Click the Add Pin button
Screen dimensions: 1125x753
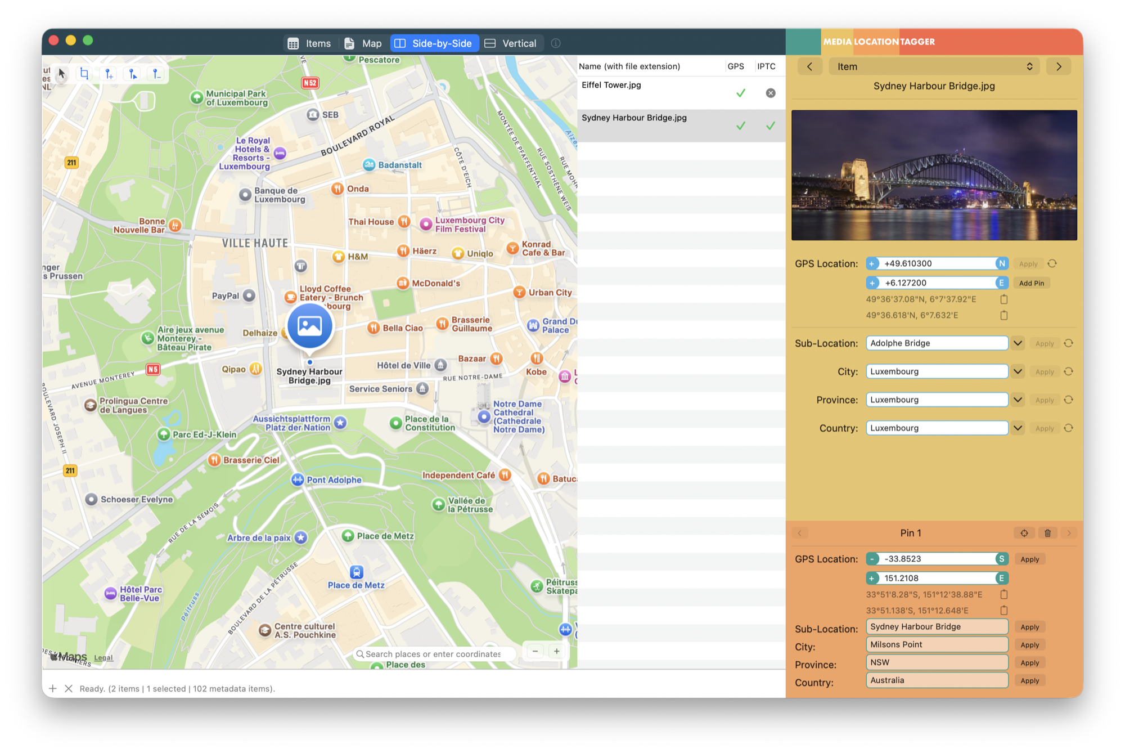[x=1032, y=283]
